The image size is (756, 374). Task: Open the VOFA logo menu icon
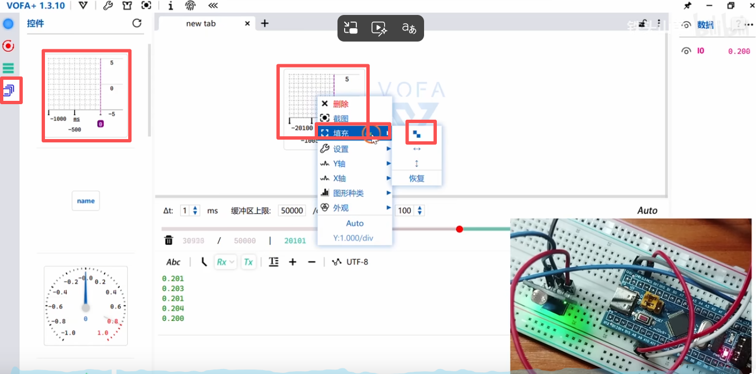83,6
